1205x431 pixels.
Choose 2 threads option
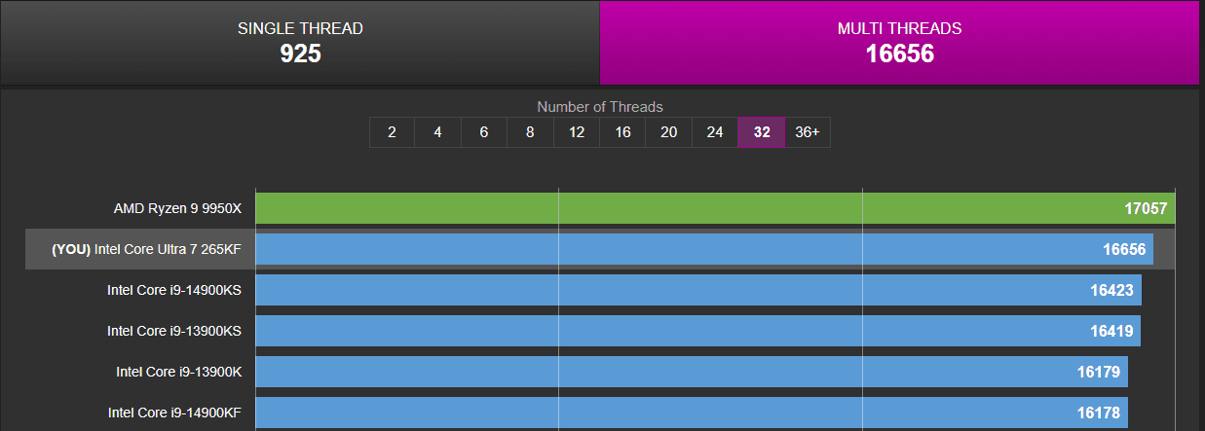(392, 132)
